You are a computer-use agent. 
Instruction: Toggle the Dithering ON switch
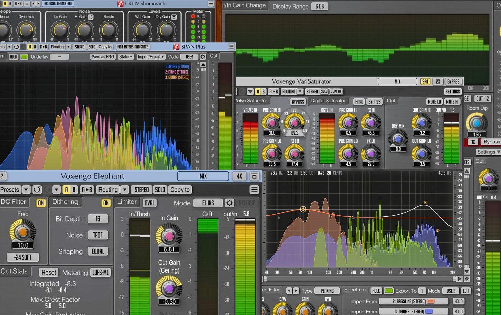pyautogui.click(x=106, y=203)
